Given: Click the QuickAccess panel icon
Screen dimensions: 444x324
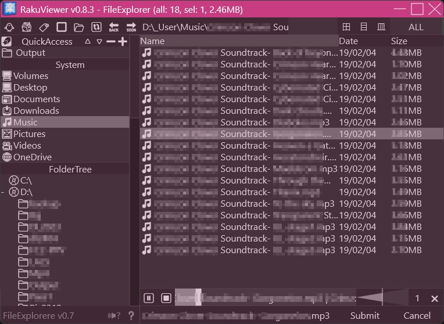Looking at the screenshot, I should click(x=7, y=42).
